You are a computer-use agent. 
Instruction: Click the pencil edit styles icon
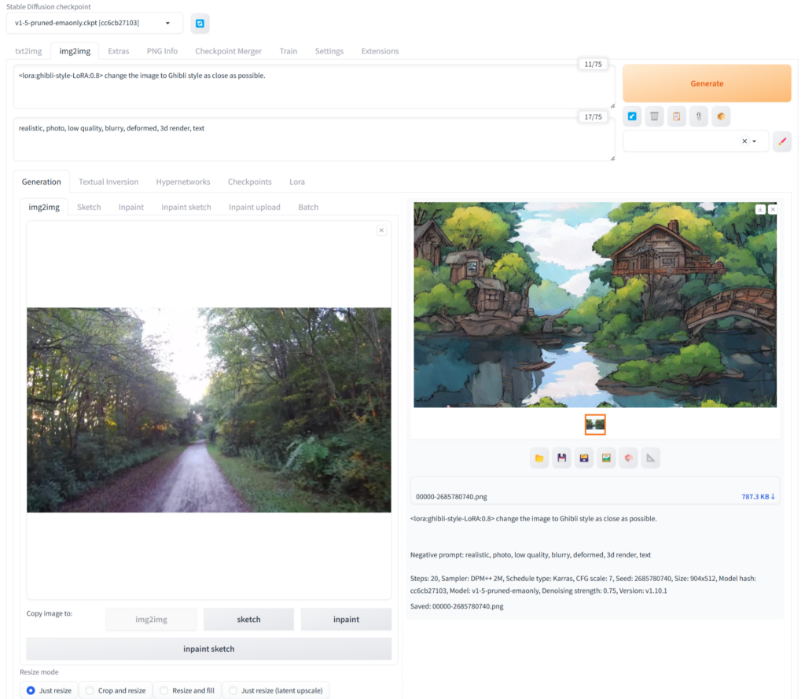[781, 142]
